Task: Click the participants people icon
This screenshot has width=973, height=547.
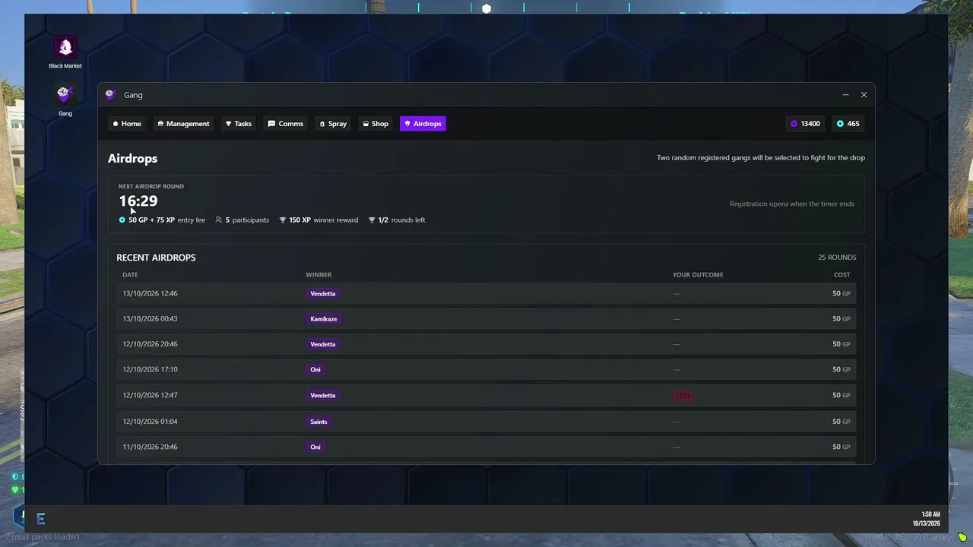Action: pyautogui.click(x=219, y=220)
